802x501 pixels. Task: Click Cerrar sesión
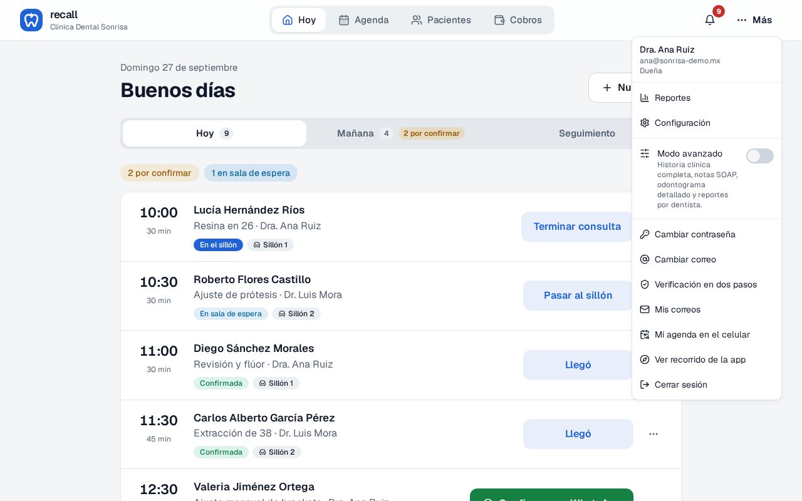coord(707,385)
